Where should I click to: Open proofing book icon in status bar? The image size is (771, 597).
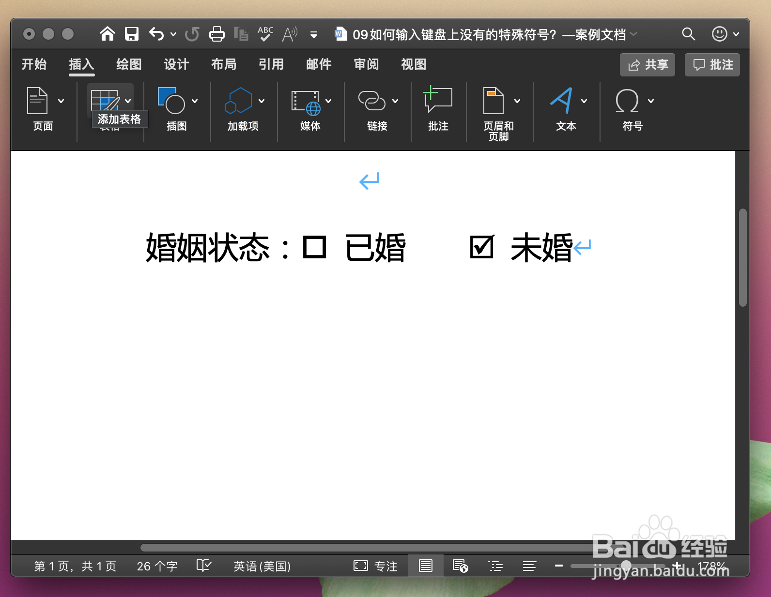coord(204,566)
